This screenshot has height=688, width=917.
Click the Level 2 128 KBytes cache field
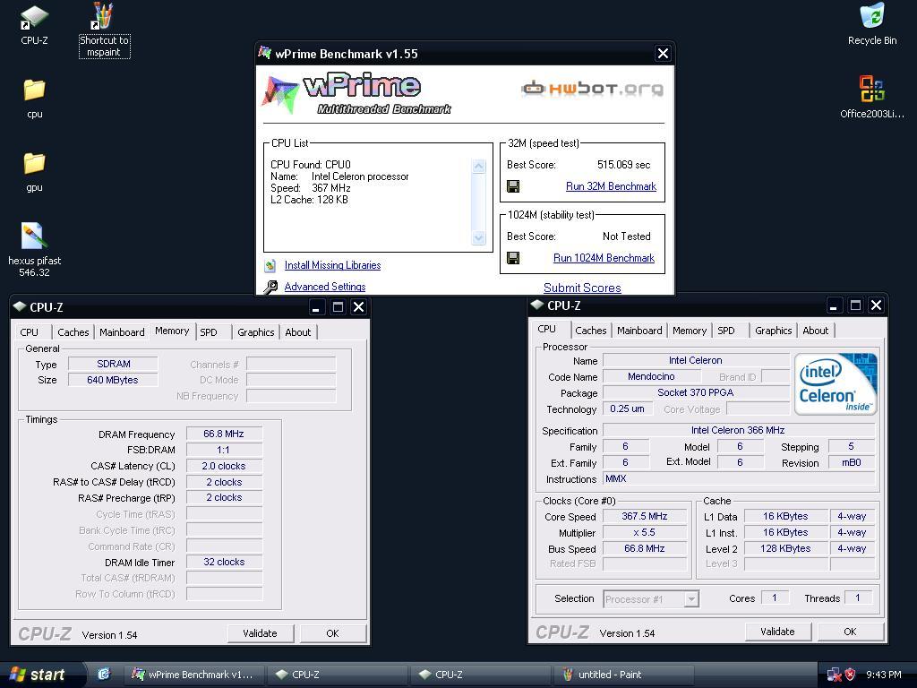785,549
